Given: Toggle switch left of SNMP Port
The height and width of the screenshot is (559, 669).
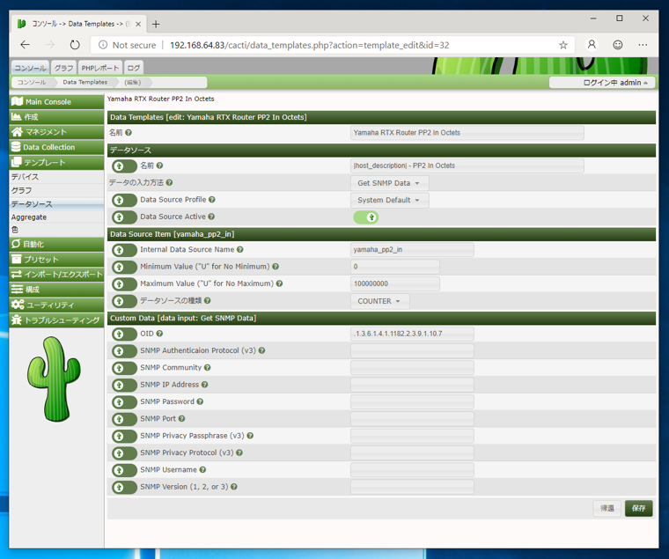Looking at the screenshot, I should click(x=124, y=419).
